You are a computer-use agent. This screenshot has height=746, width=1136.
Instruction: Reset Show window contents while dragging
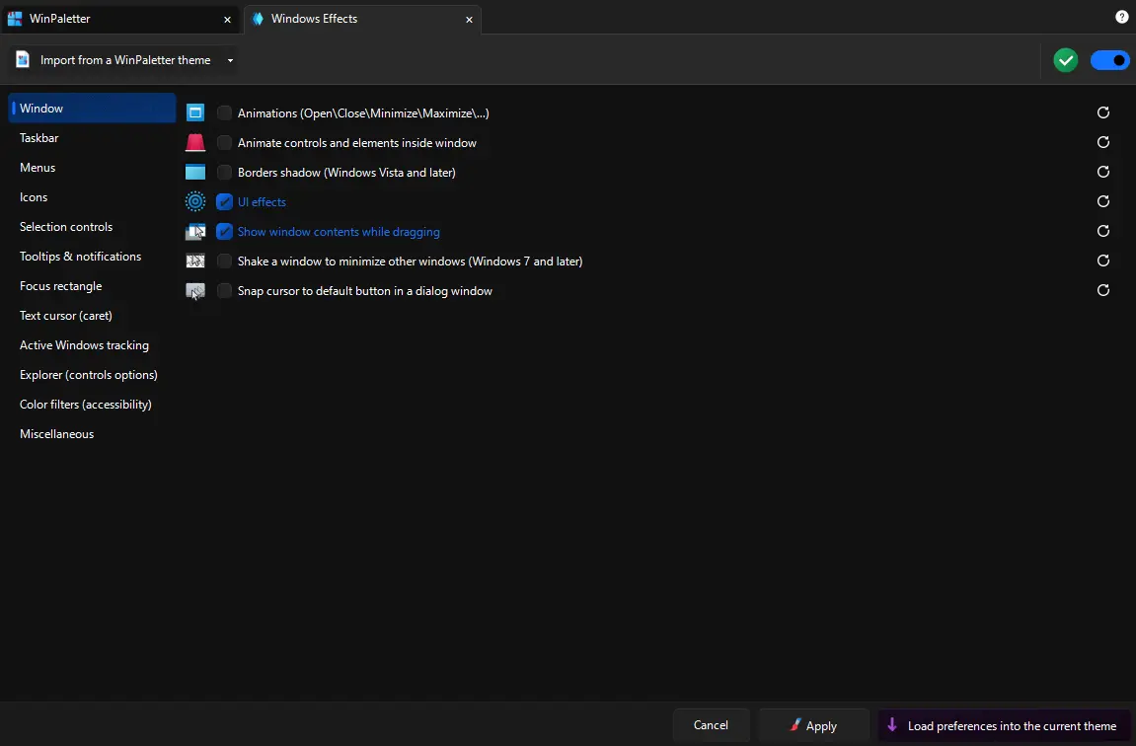click(x=1102, y=231)
